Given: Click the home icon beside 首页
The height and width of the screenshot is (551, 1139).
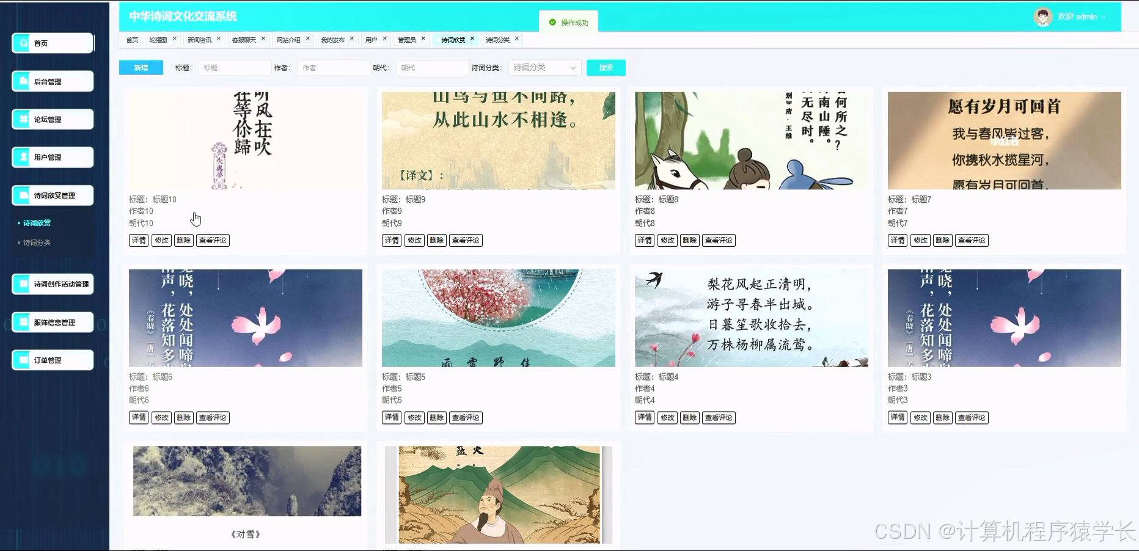Looking at the screenshot, I should (x=23, y=43).
